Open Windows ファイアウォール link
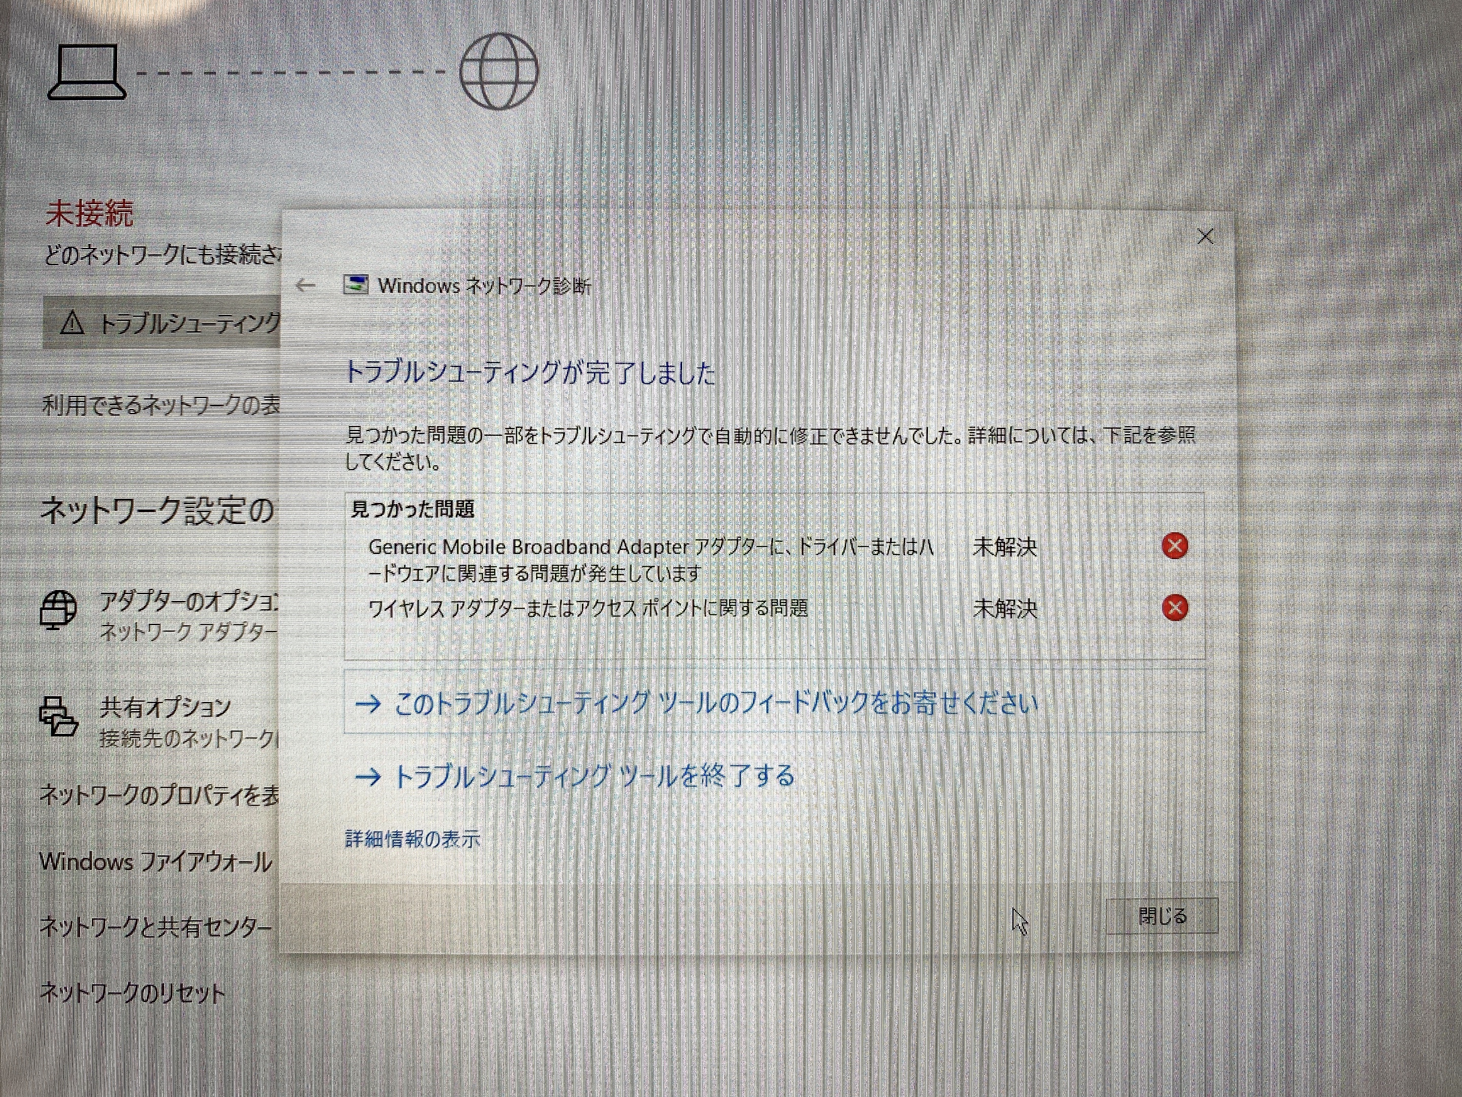 (156, 861)
